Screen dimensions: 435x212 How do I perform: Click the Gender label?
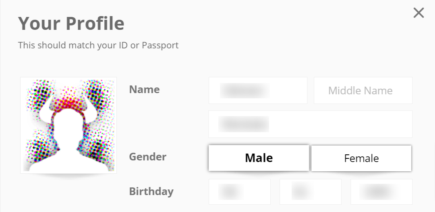point(148,156)
